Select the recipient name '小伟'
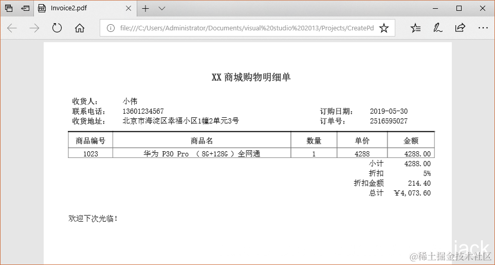Screen dimensions: 495x265 click(130, 101)
